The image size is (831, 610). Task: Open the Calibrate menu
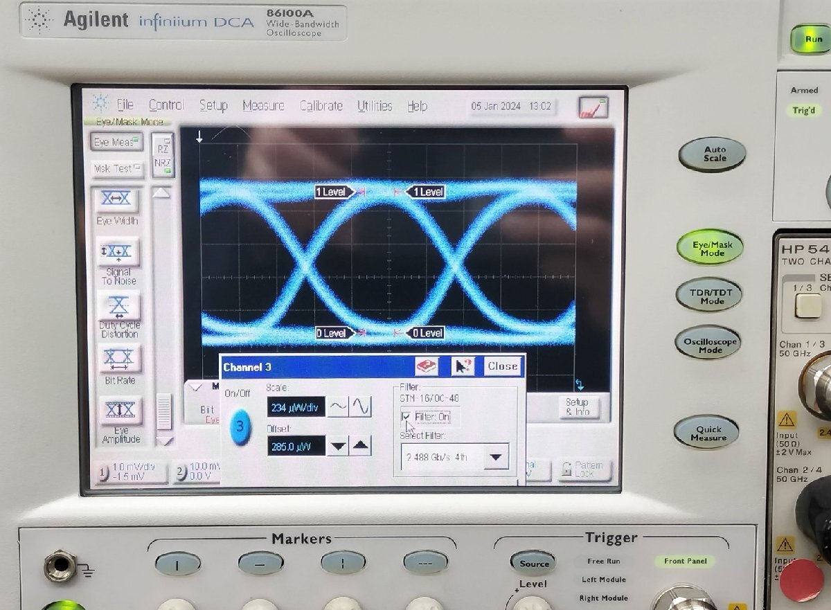321,106
